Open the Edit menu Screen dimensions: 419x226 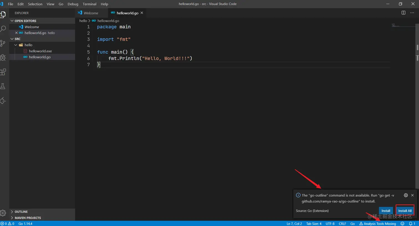tap(21, 4)
